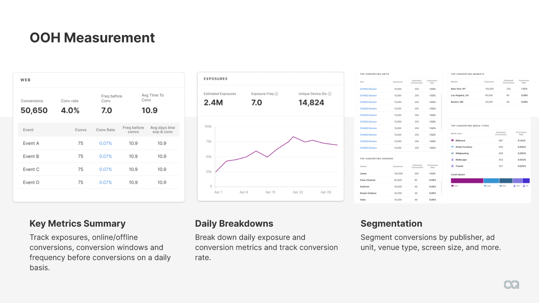
Task: Click the exposures line chart peak near Apr 22
Action: (x=293, y=137)
